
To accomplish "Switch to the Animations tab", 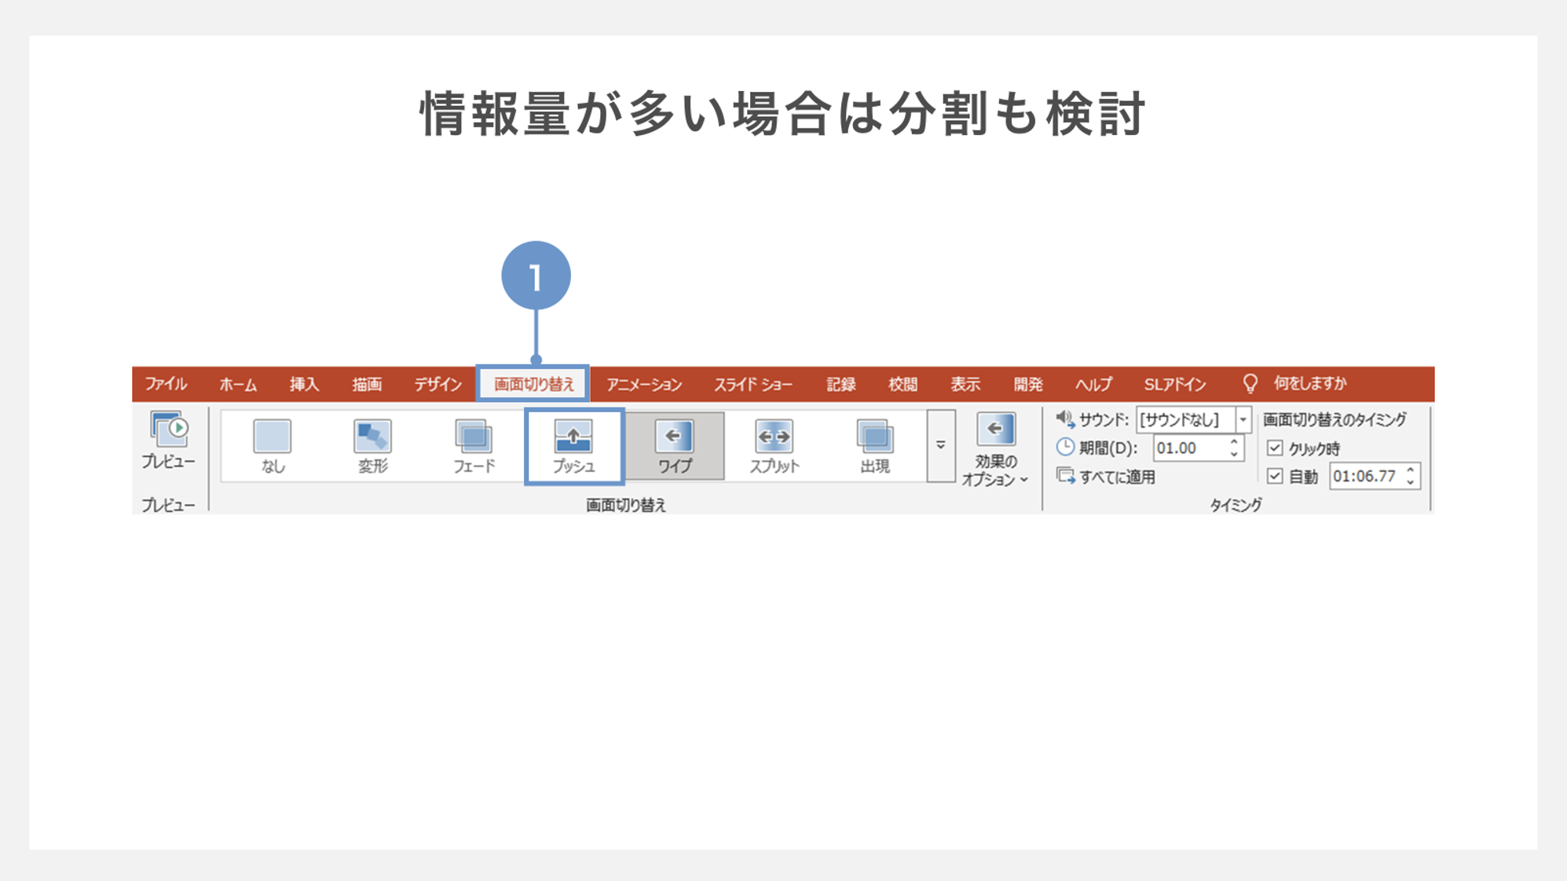I will [643, 384].
